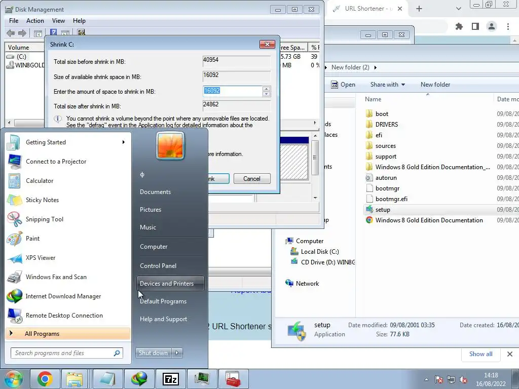
Task: Click Show/Hide Console Tree toolbar icon
Action: point(38,33)
